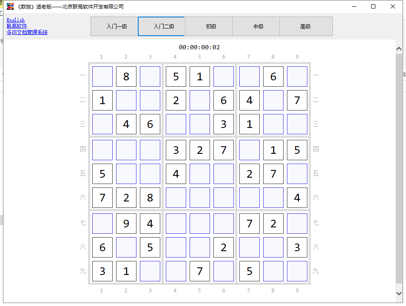Image resolution: width=406 pixels, height=306 pixels.
Task: Select empty cell at row 四 column 7
Action: (250, 150)
